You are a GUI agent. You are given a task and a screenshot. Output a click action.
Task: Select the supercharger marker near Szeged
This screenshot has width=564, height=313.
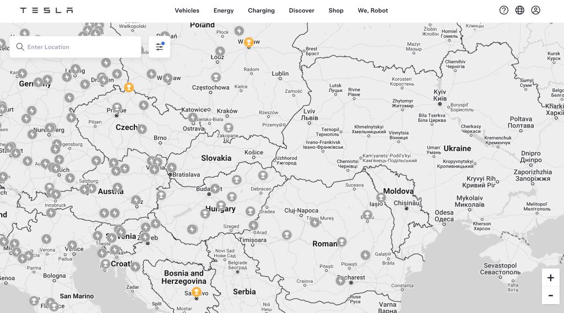pos(192,229)
